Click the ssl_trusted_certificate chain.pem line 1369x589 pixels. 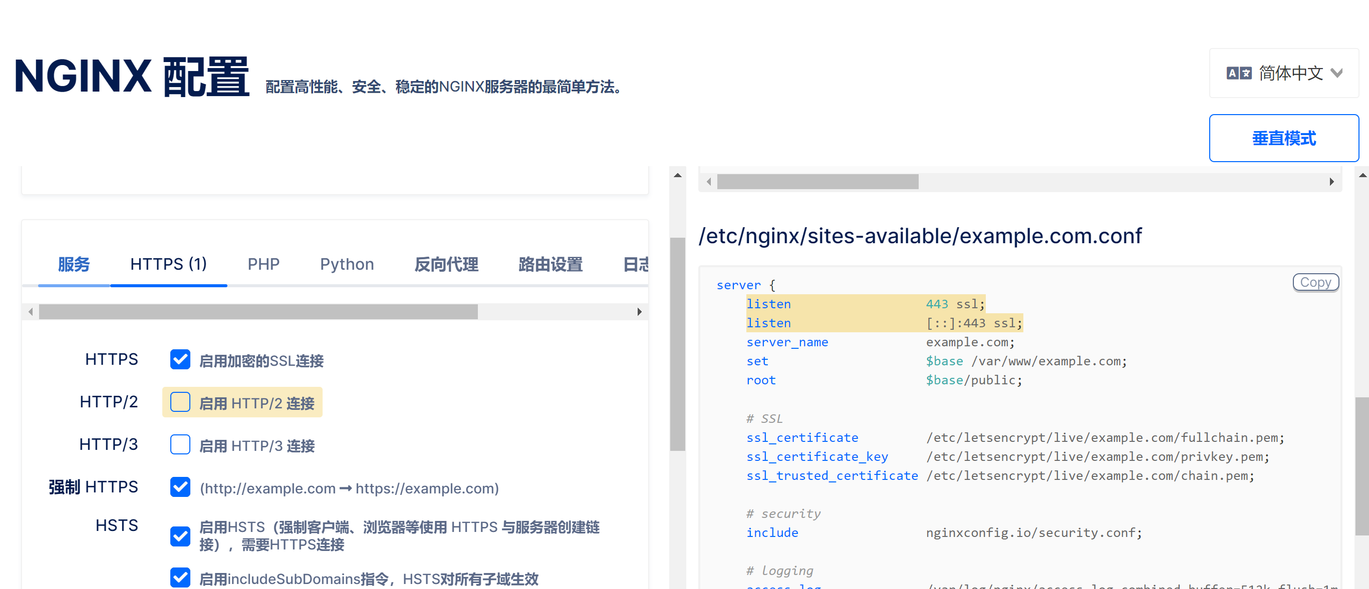click(x=1000, y=476)
